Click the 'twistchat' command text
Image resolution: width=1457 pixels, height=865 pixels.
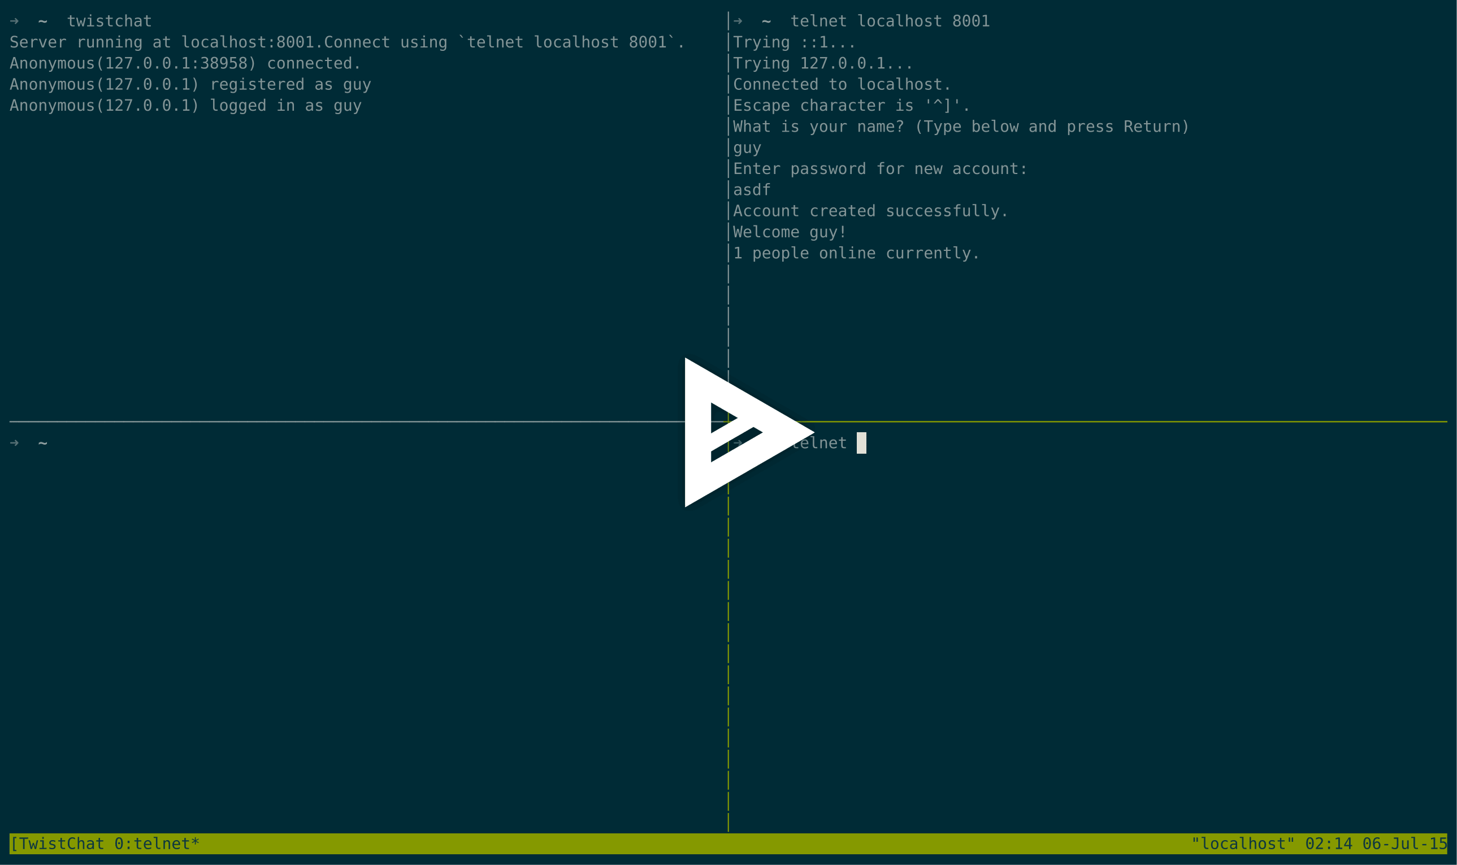pos(110,21)
